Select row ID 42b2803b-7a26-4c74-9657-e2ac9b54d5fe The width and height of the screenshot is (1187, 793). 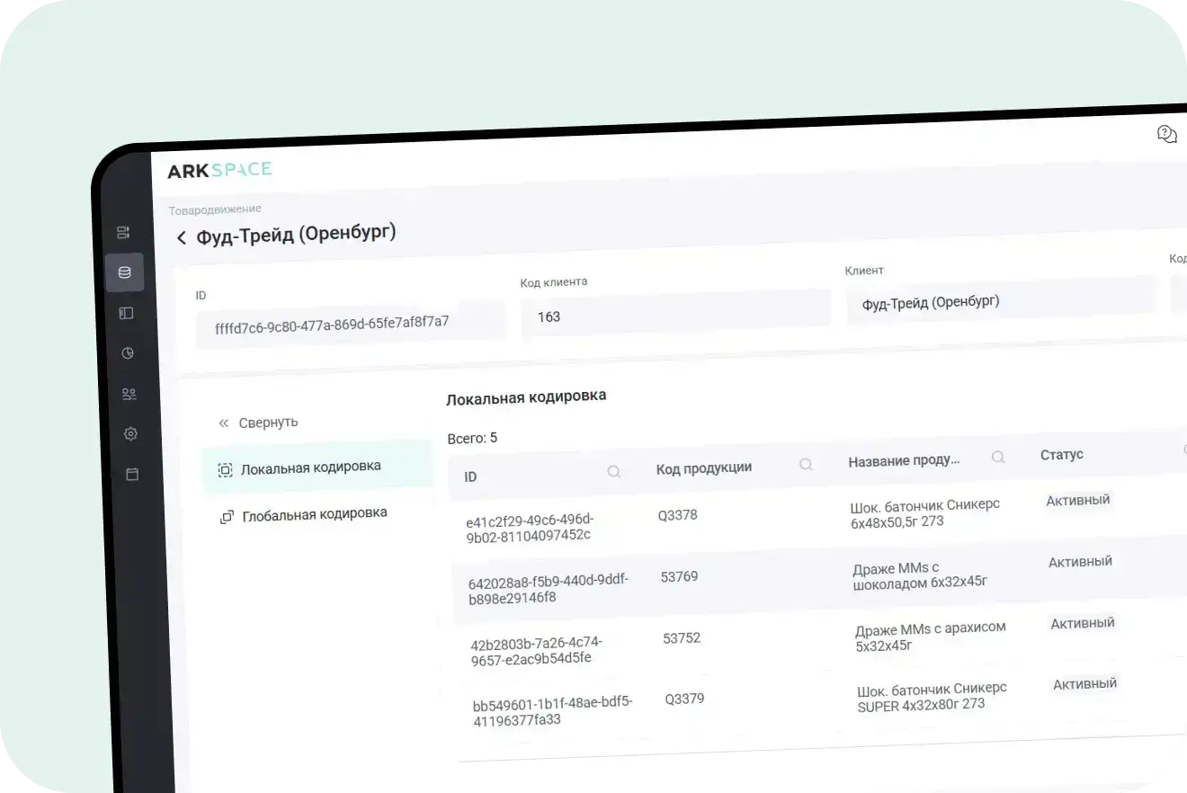pos(537,649)
